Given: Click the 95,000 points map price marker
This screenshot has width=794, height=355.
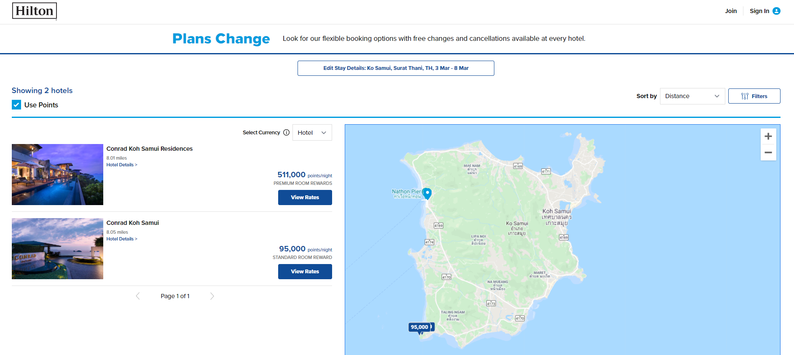Looking at the screenshot, I should (419, 327).
